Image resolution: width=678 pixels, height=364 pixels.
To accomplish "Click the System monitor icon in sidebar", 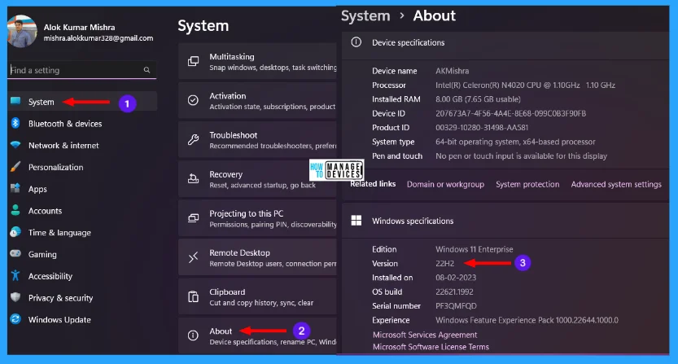I will [15, 101].
